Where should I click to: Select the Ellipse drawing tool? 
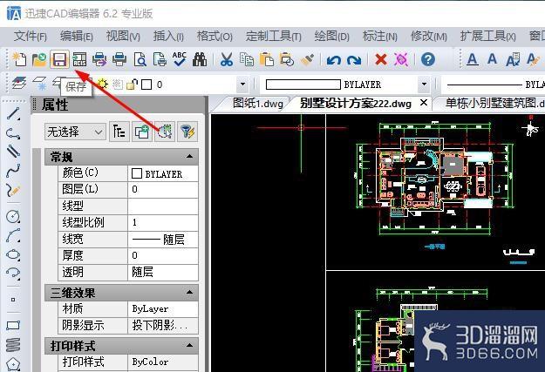(x=13, y=254)
